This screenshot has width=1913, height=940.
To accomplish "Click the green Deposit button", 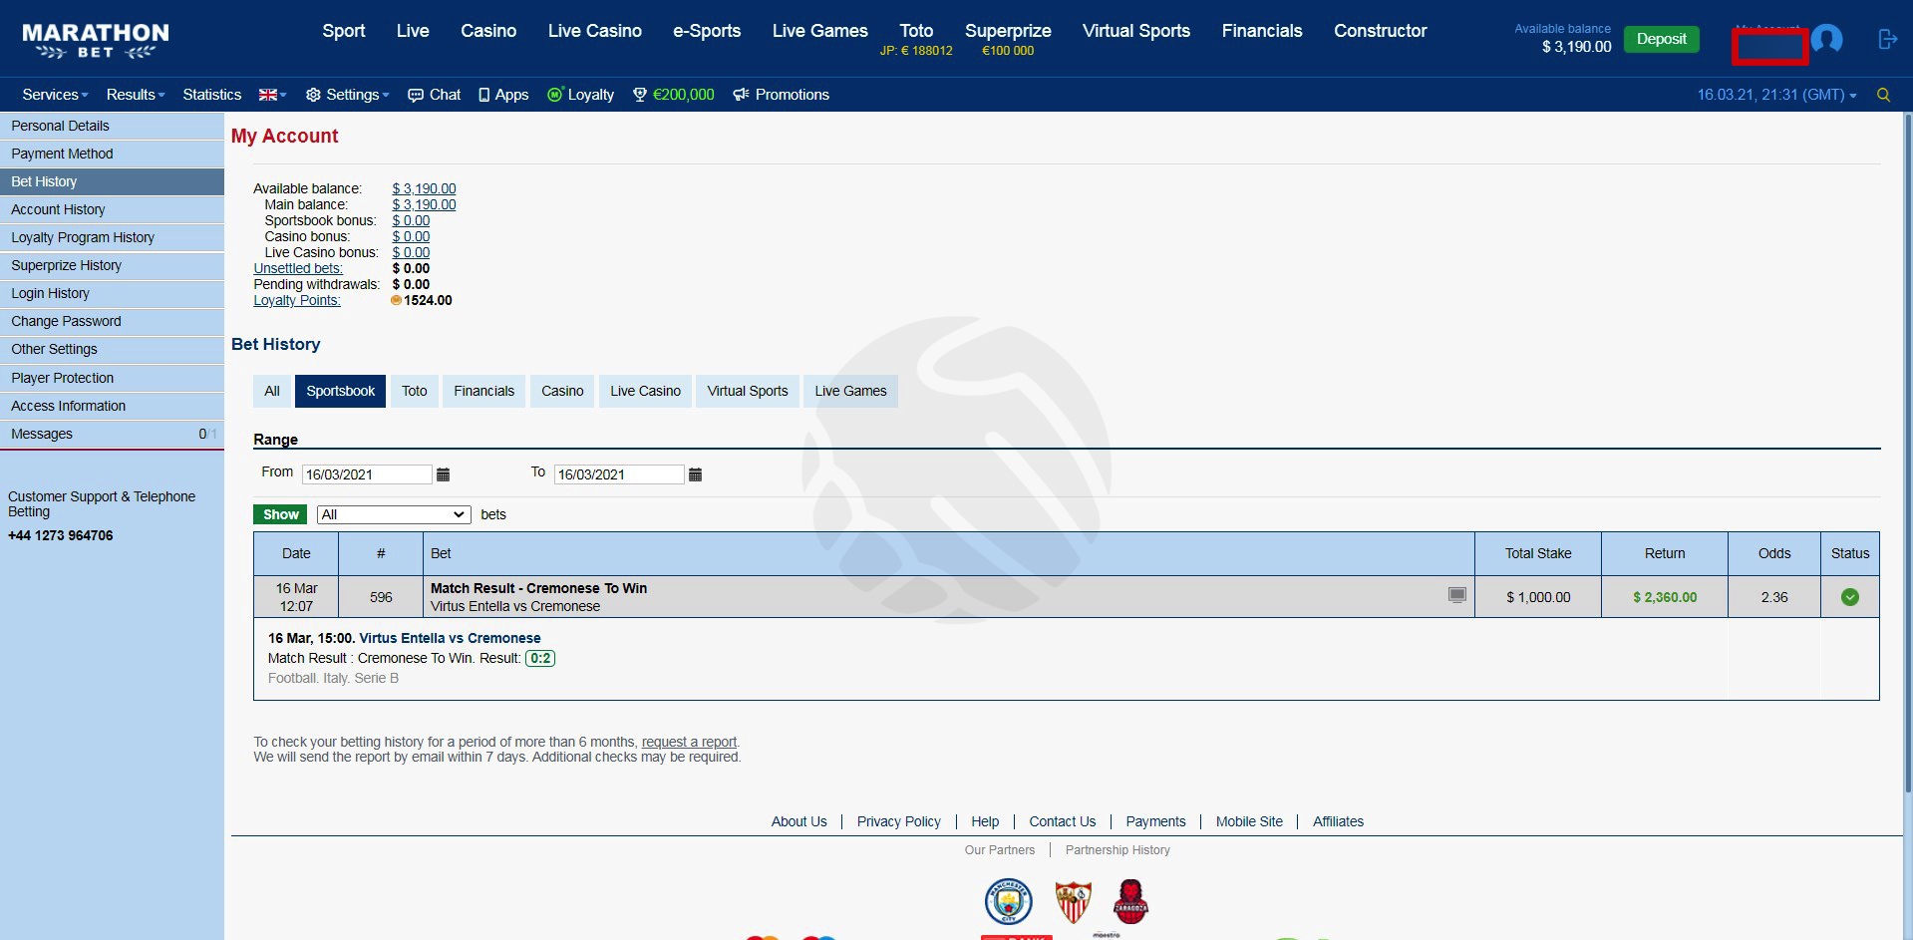I will (x=1661, y=39).
